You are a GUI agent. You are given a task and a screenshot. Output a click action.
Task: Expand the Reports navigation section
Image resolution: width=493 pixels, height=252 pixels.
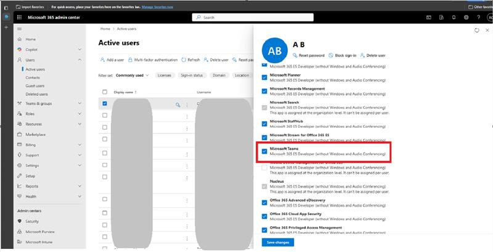coord(79,186)
